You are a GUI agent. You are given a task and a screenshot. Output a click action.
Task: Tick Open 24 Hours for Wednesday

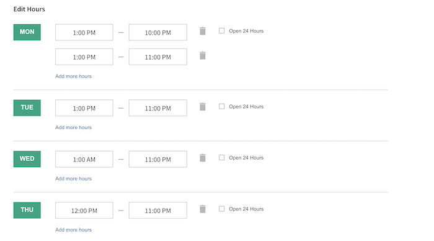coord(222,158)
